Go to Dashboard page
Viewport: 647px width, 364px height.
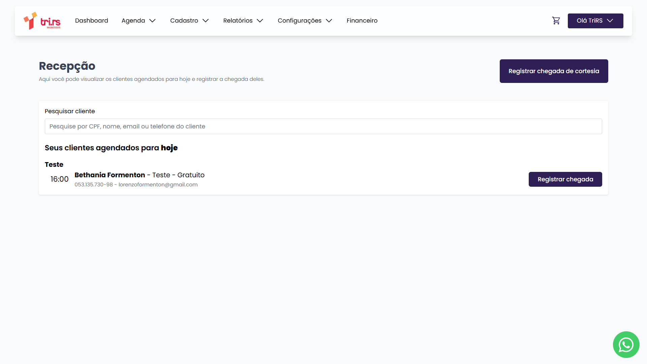pos(92,21)
